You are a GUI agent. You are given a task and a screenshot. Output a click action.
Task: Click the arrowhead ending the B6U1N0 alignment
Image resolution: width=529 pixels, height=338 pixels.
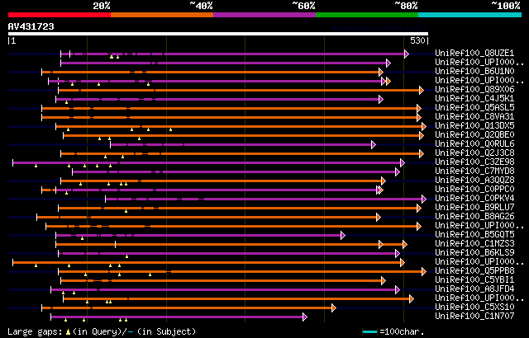click(381, 72)
